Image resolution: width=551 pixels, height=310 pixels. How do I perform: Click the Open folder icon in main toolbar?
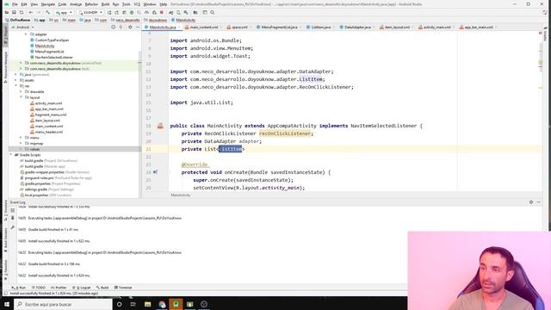tap(7, 12)
